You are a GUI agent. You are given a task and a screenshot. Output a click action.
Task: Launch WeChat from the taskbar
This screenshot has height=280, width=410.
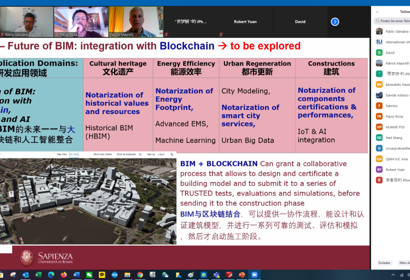88,275
